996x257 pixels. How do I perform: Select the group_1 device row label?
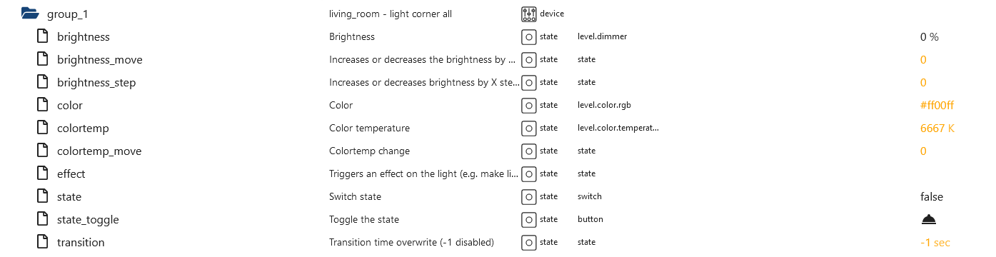tap(68, 14)
